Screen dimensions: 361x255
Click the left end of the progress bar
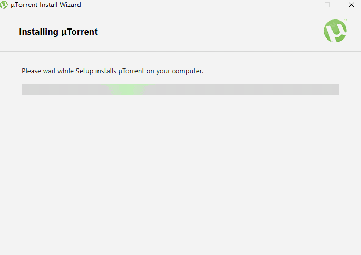pos(26,90)
